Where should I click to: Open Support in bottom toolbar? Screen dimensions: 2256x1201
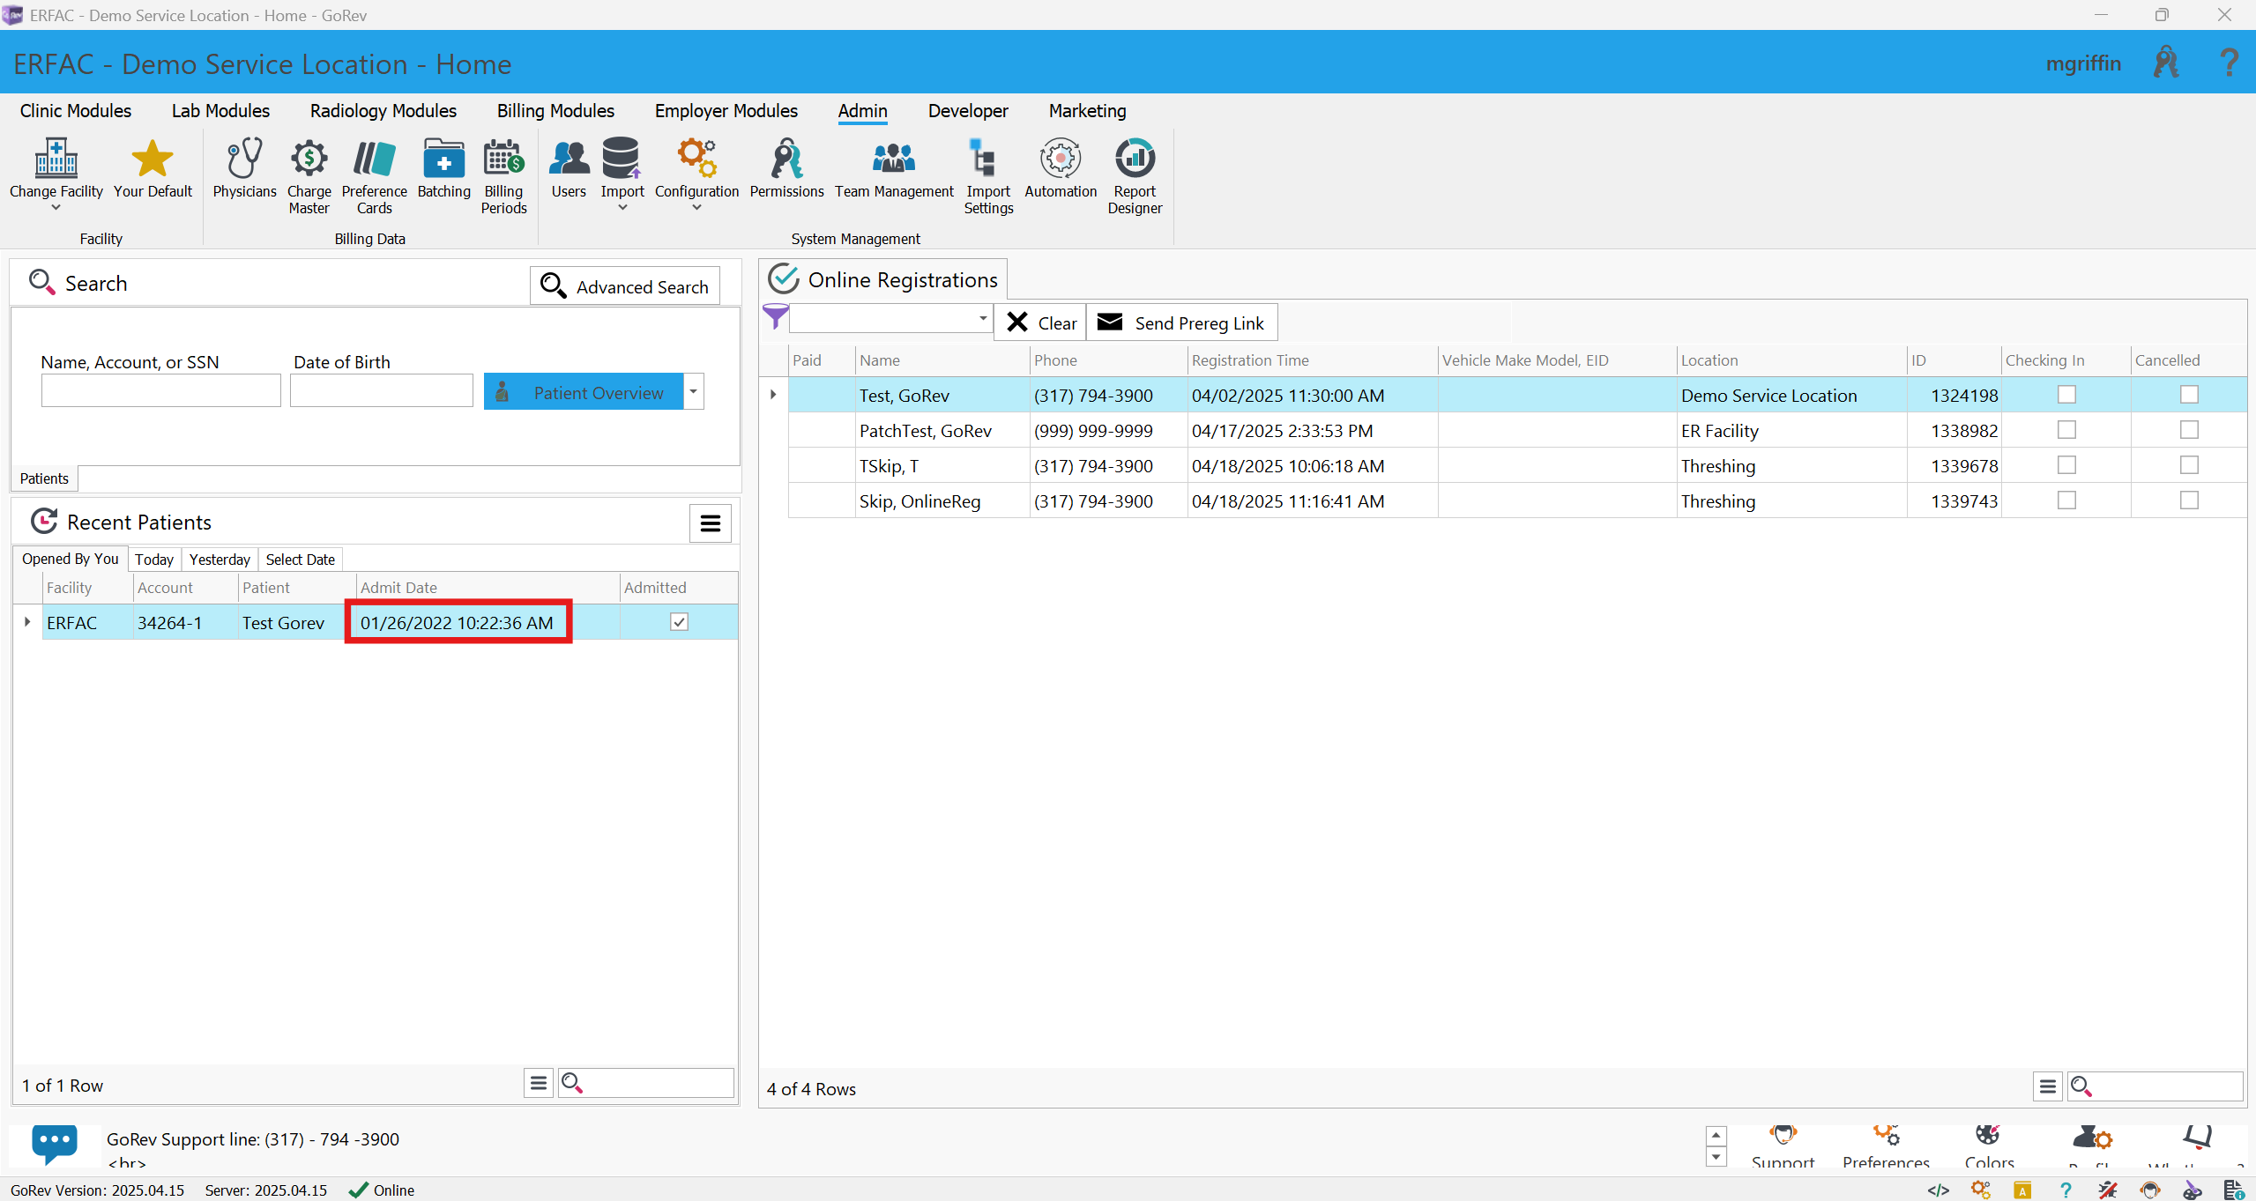point(1783,1146)
